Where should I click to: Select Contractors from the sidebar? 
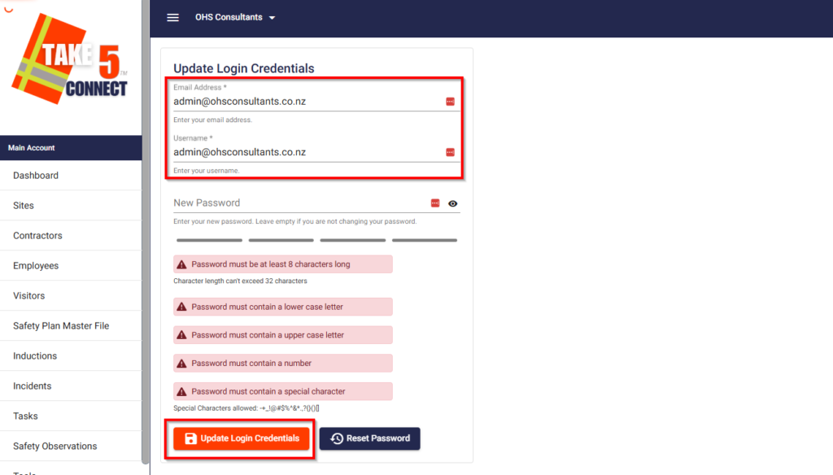[x=71, y=235]
